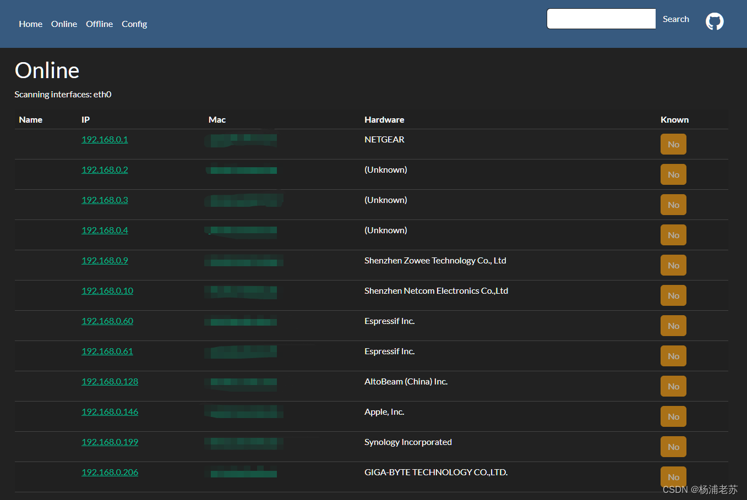Select GIGA-BYTE TECHNOLOGY CO.,LTD. text

pos(436,472)
